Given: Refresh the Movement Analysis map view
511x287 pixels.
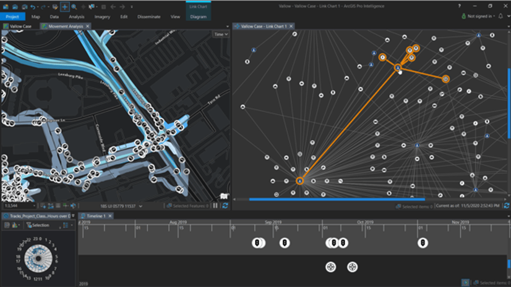Looking at the screenshot, I should coord(225,206).
